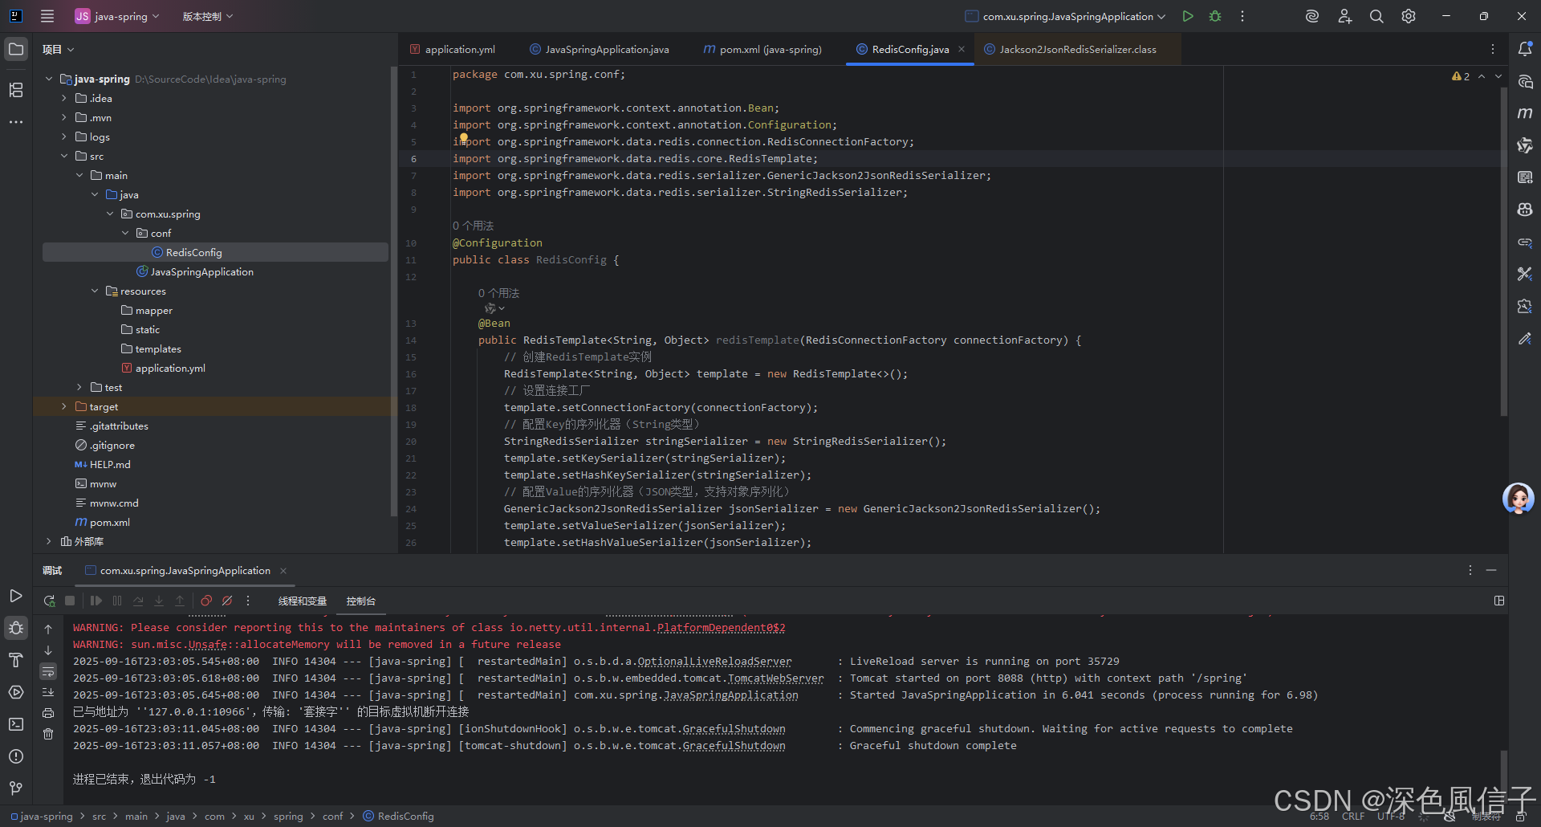This screenshot has height=827, width=1541.
Task: Open the Terminal tool window
Action: pyautogui.click(x=16, y=724)
